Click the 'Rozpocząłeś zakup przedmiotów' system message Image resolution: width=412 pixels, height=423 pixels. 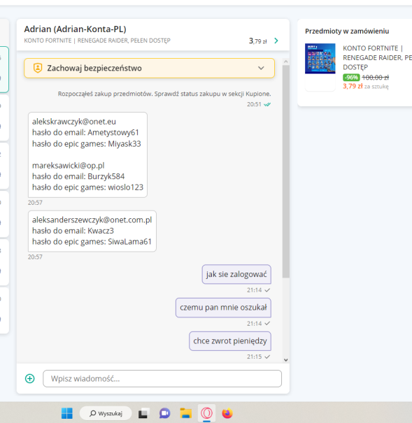click(x=164, y=94)
